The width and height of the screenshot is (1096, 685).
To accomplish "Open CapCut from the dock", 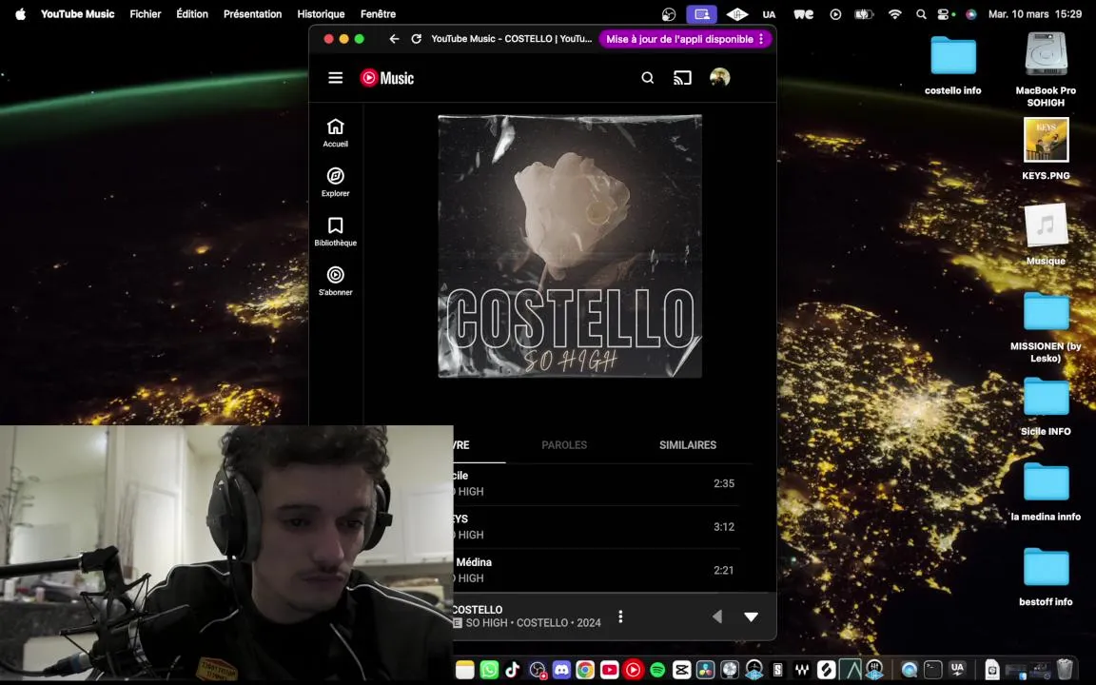I will point(681,670).
